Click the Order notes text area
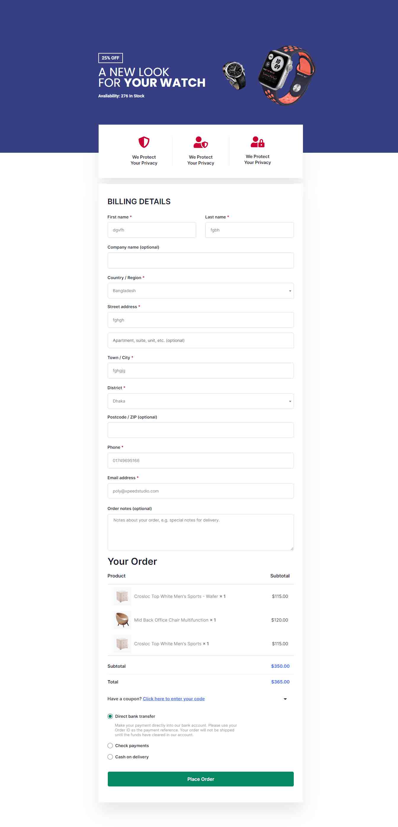398x827 pixels. (x=200, y=532)
